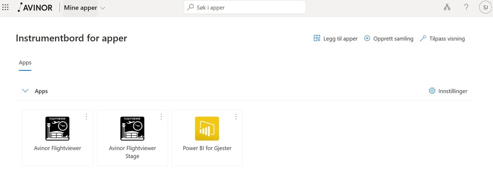
Task: Click the Avinor Flightviewer Stage label text
Action: [x=132, y=152]
